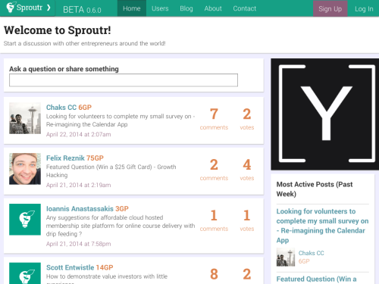Click the Y Combinator logo banner

point(325,114)
